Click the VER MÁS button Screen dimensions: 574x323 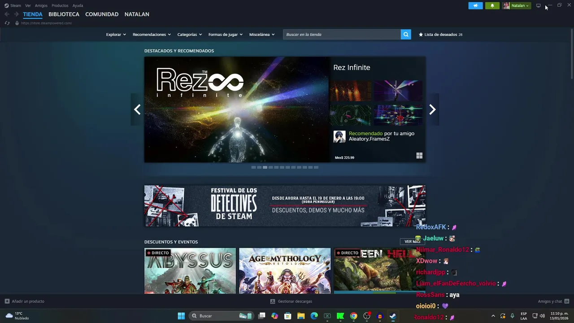click(x=412, y=241)
